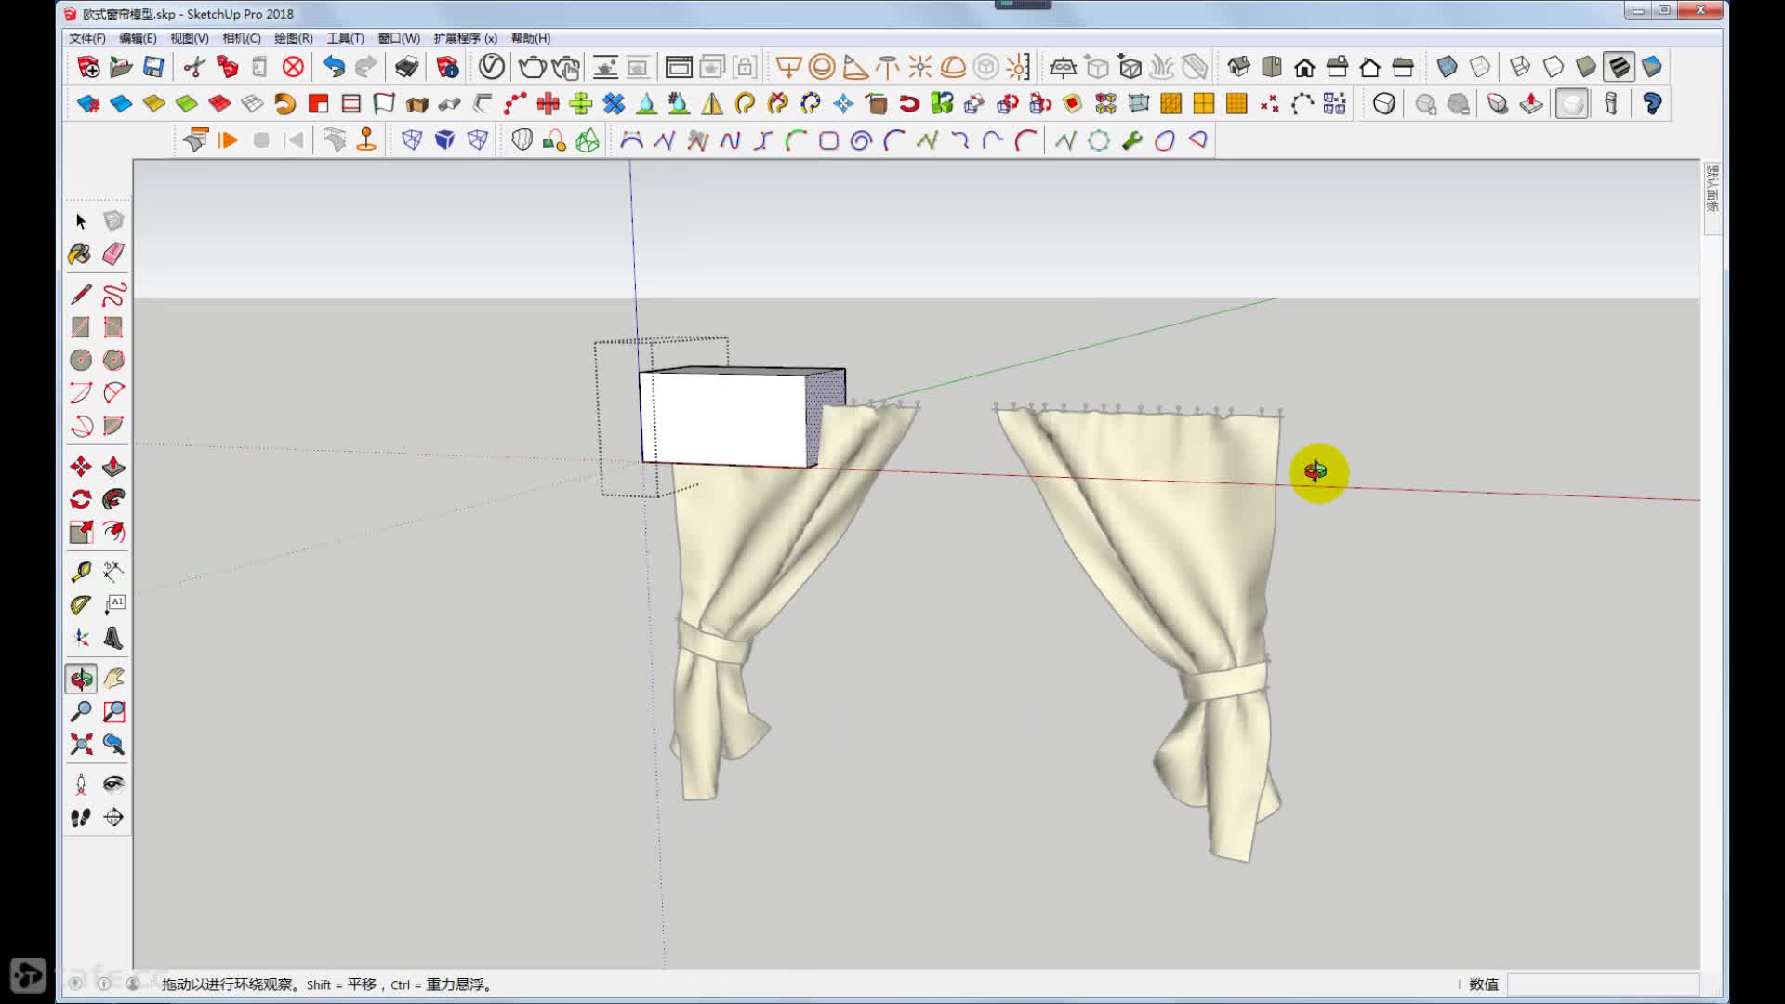
Task: Toggle Hidden Line face style
Action: [1554, 67]
